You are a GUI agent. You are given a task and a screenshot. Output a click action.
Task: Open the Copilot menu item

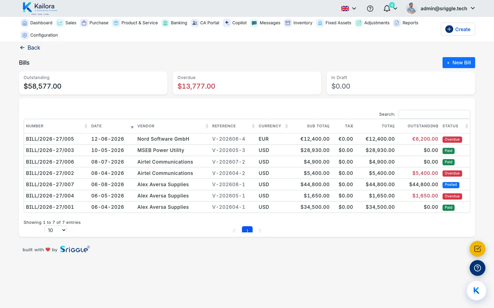pyautogui.click(x=235, y=23)
